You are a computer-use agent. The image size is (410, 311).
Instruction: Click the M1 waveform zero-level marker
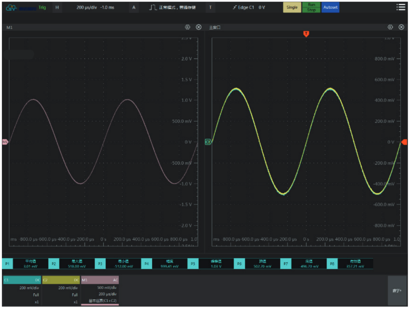pyautogui.click(x=5, y=142)
